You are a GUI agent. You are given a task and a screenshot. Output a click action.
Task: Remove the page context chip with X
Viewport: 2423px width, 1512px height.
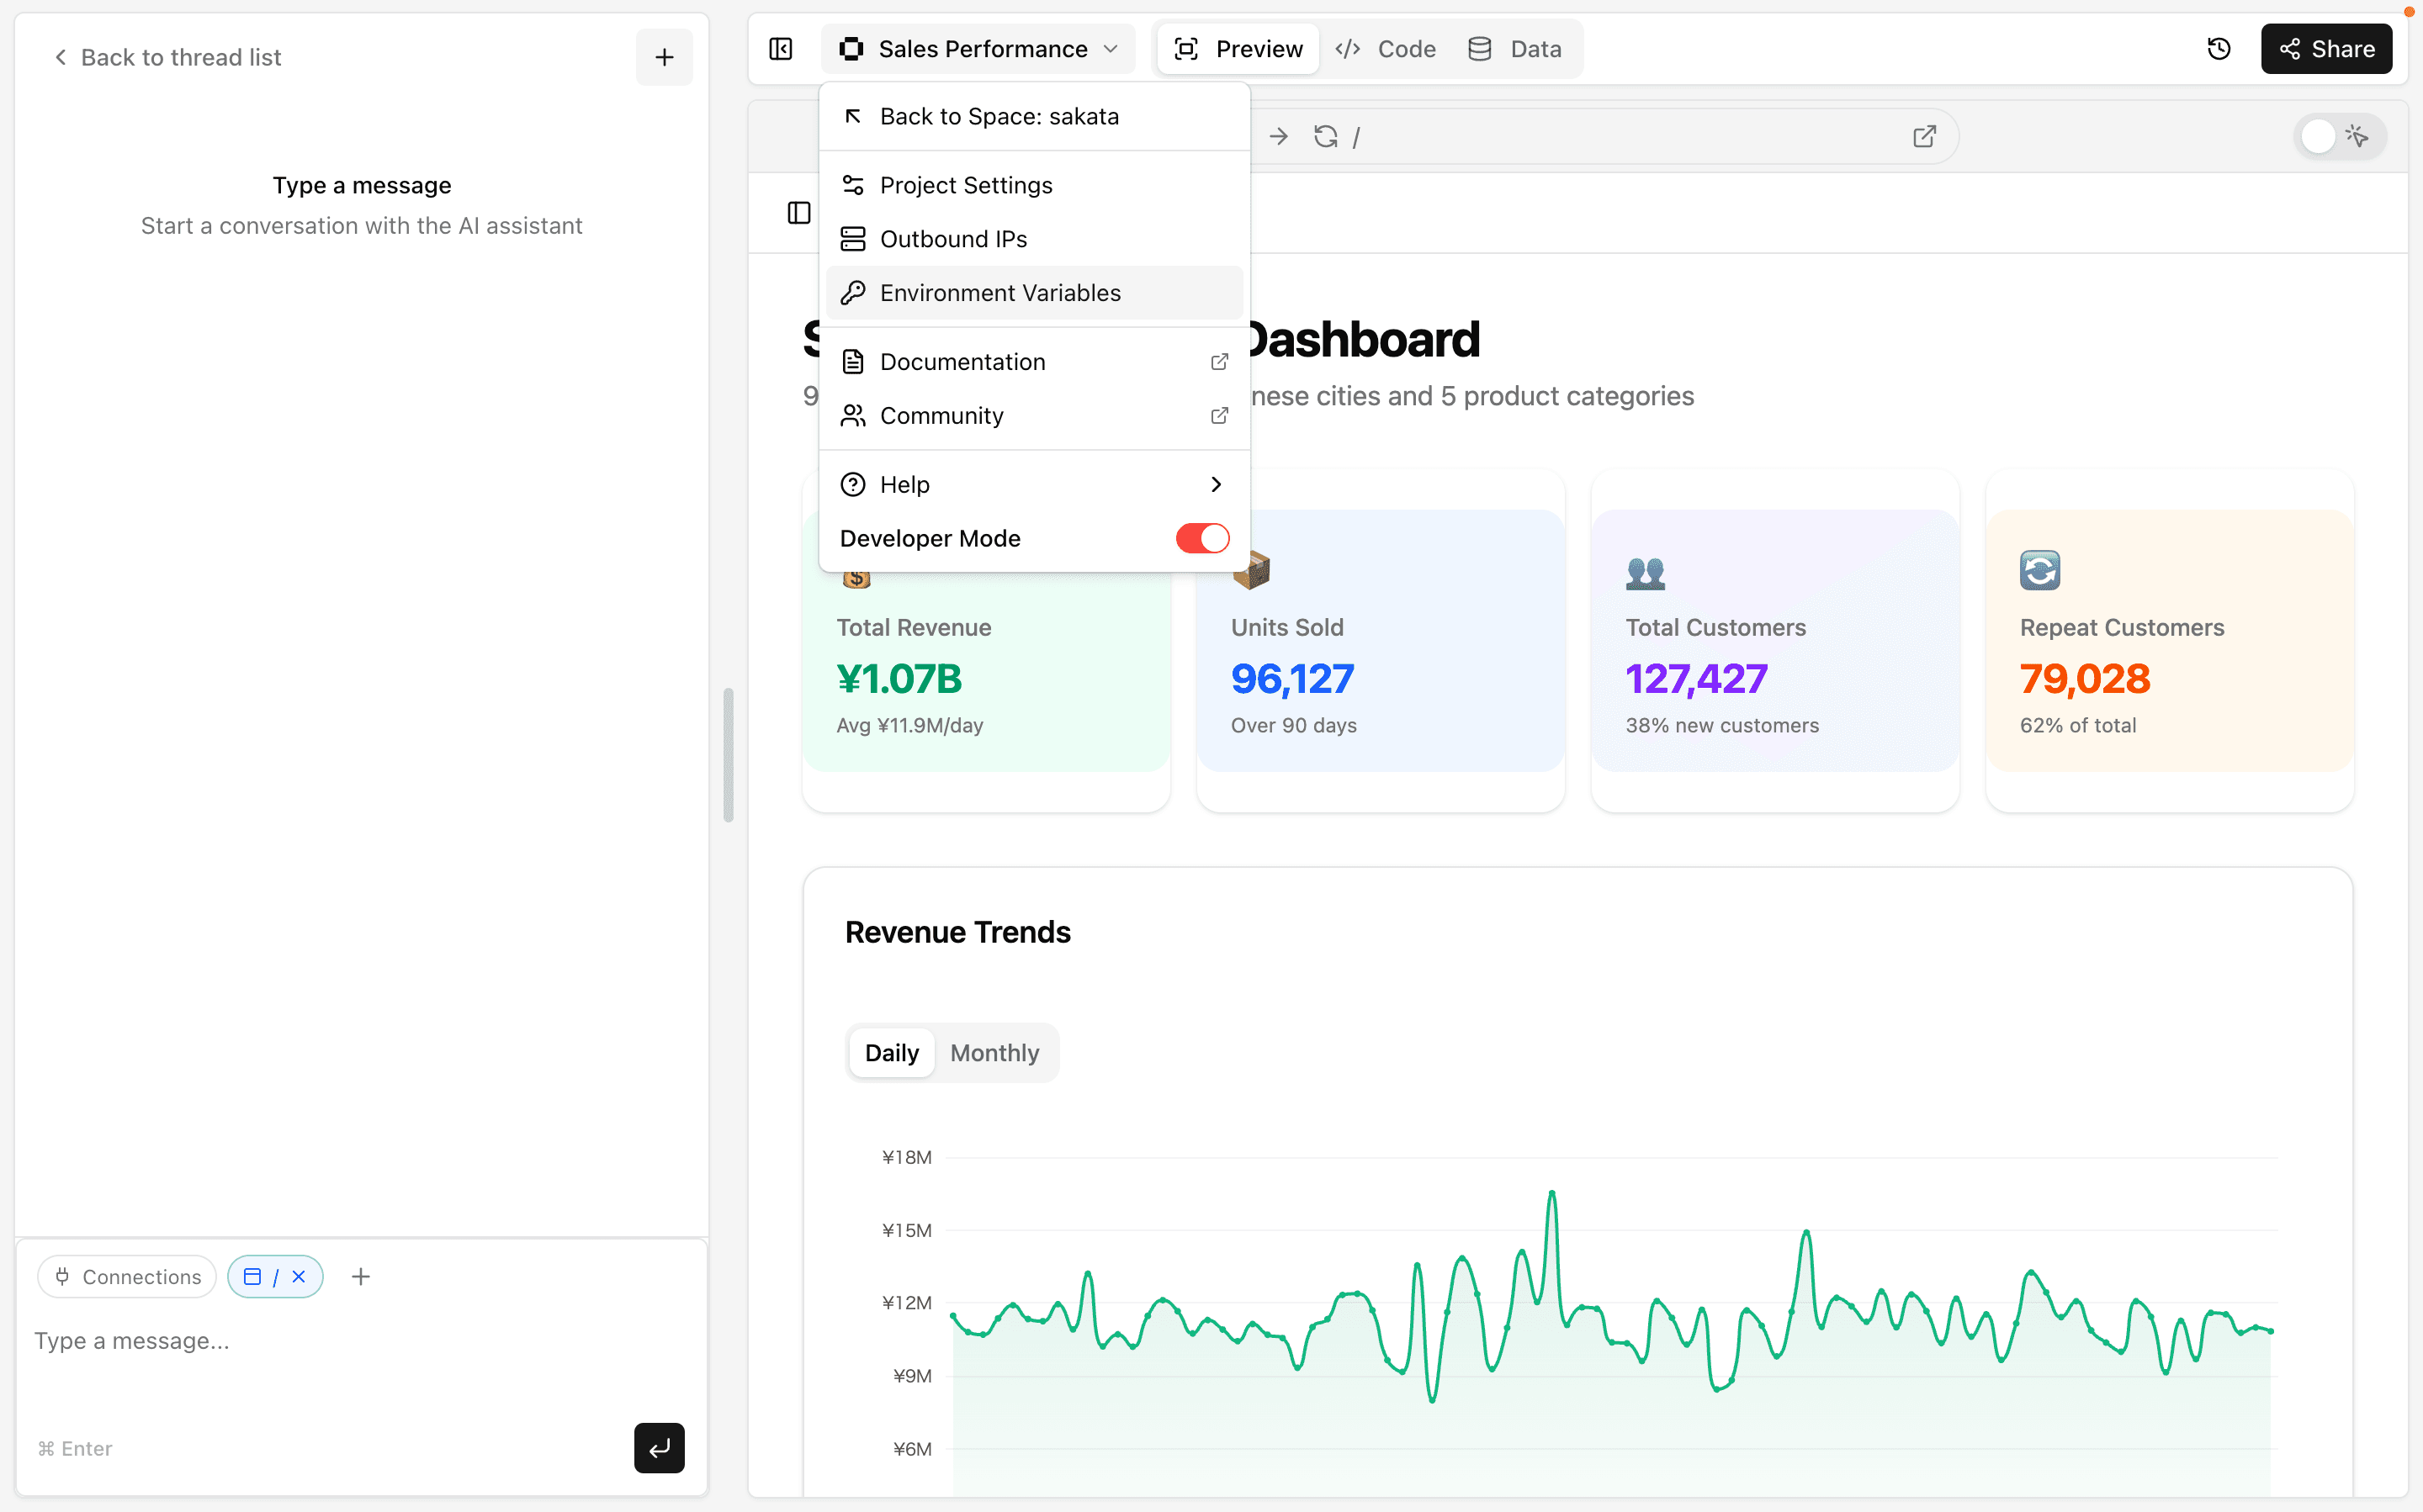(x=298, y=1276)
